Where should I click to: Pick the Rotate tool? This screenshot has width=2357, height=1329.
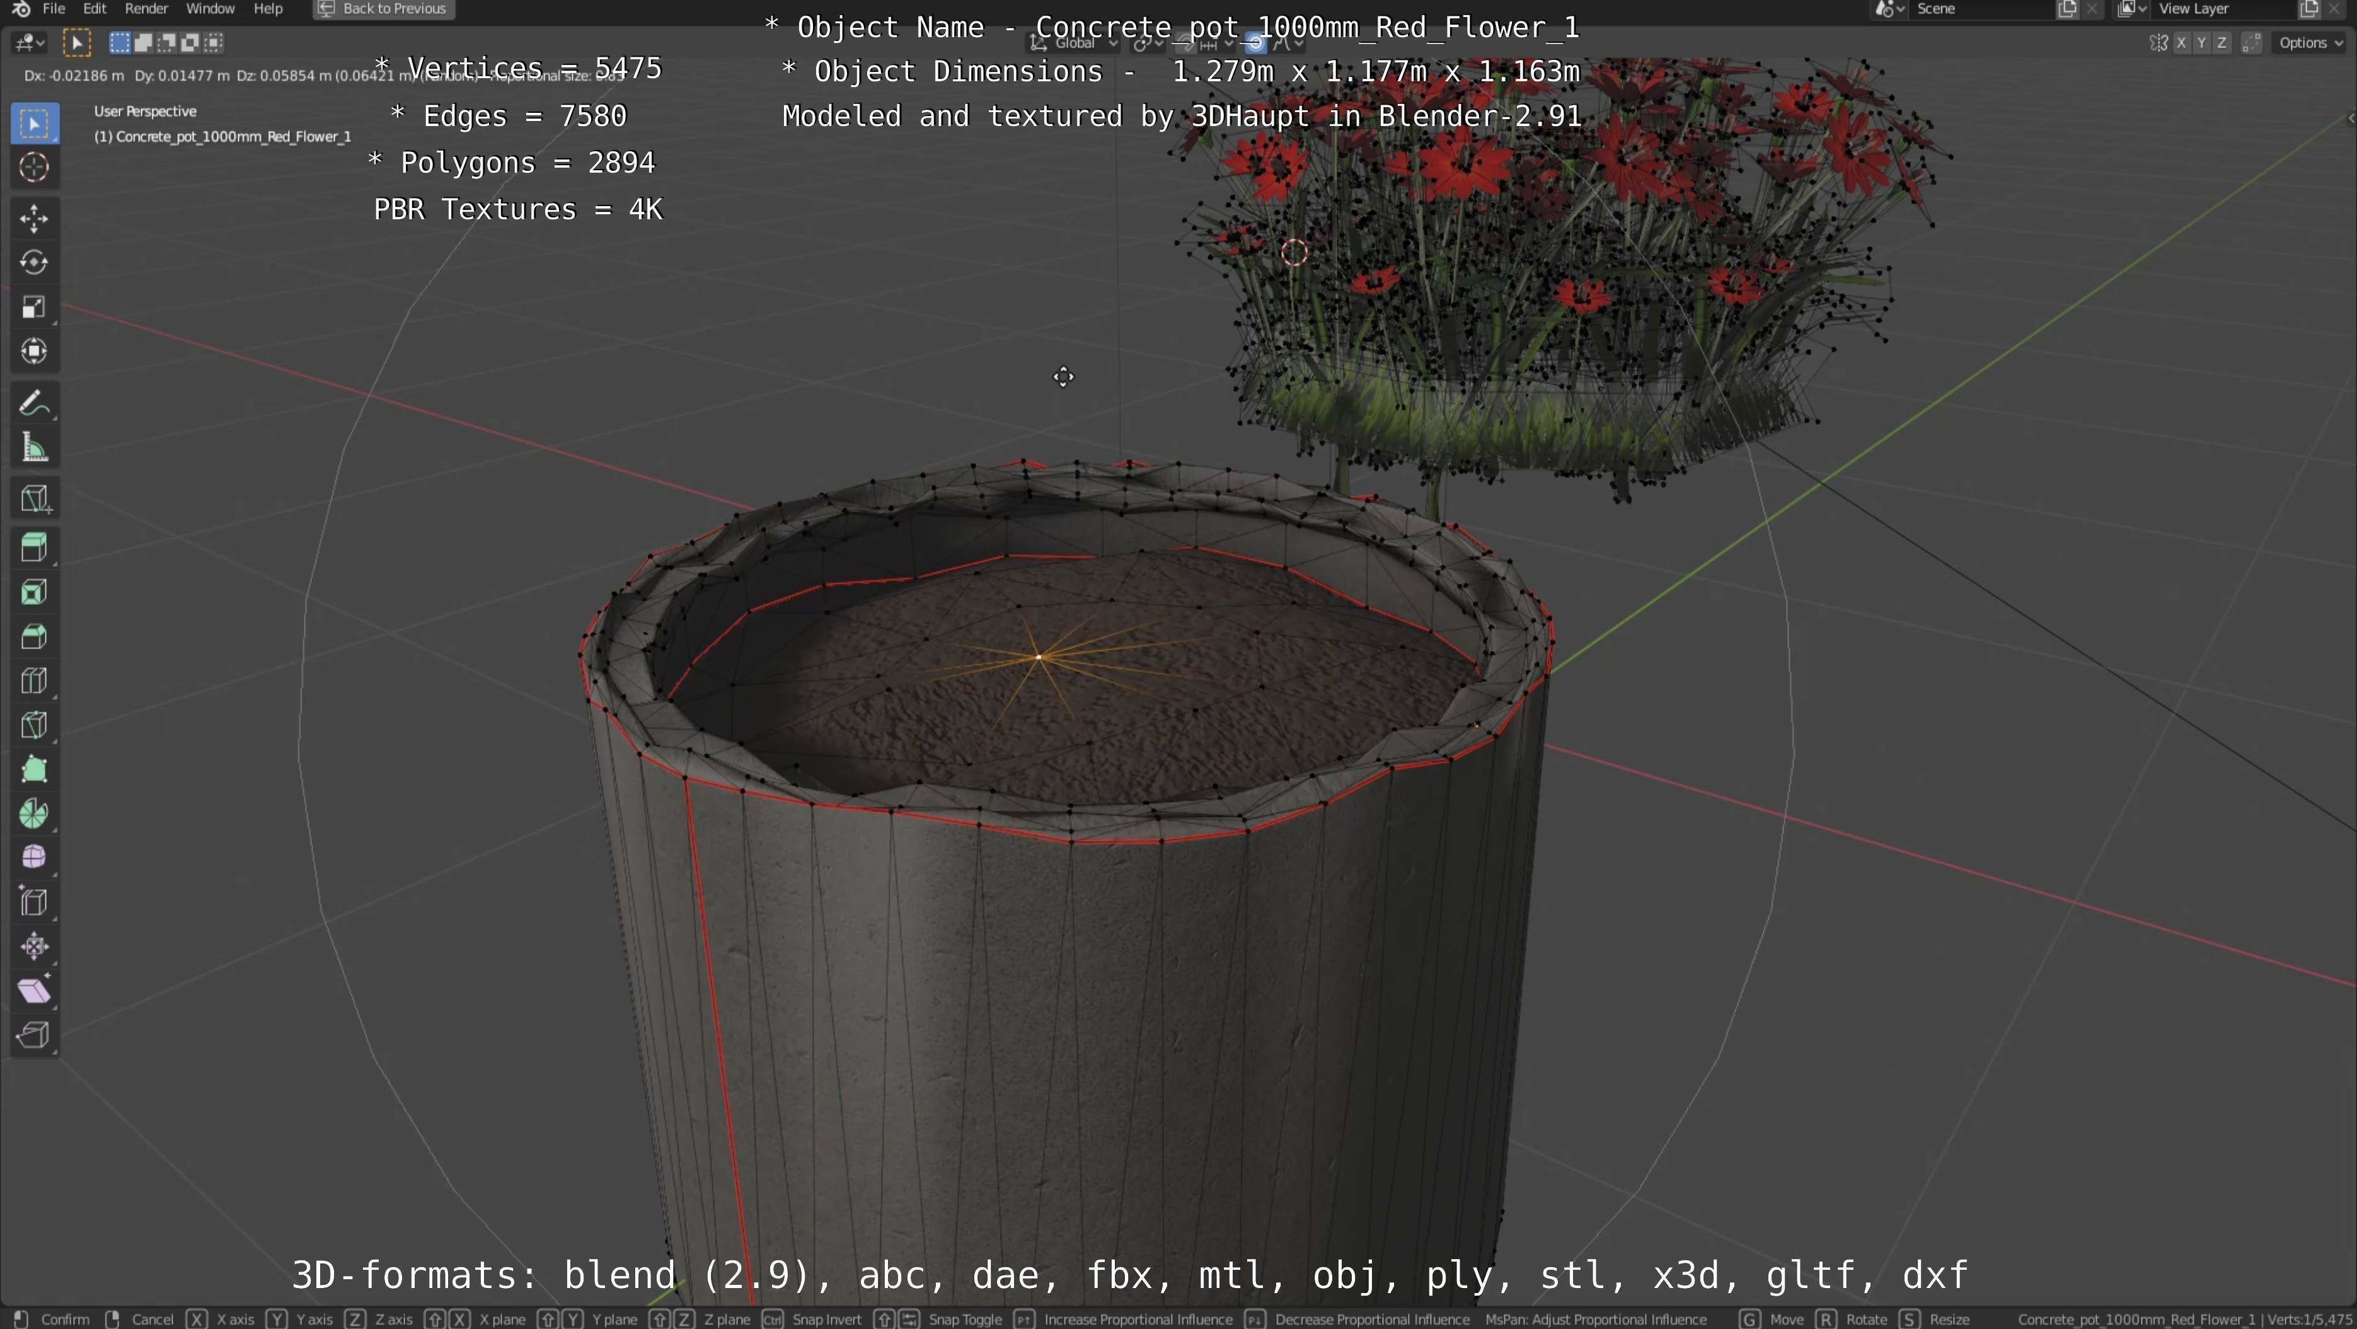pos(35,263)
